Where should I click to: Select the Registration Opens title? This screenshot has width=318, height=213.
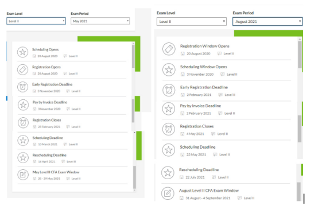(46, 67)
